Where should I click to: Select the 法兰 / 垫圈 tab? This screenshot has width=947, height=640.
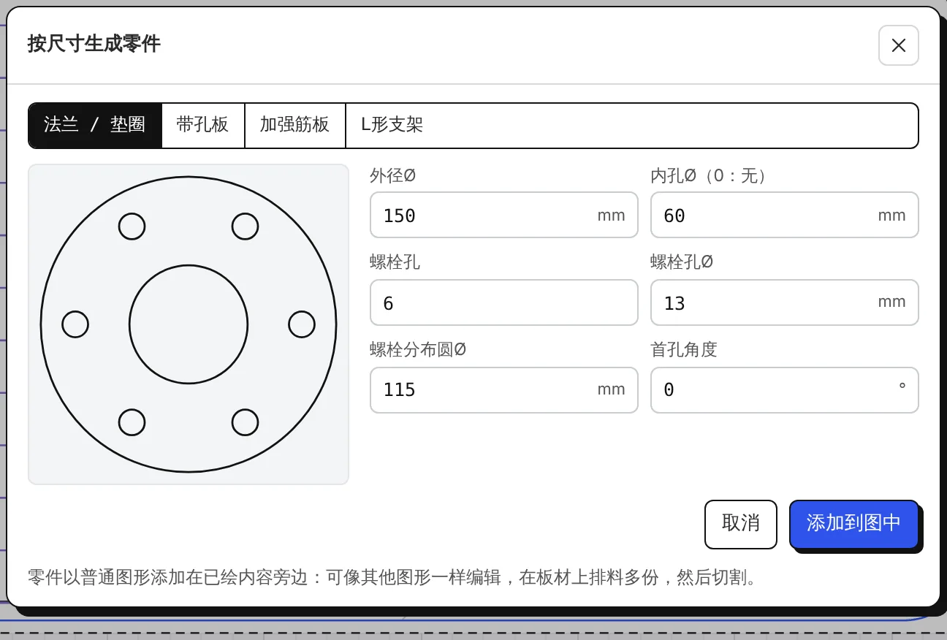[95, 125]
